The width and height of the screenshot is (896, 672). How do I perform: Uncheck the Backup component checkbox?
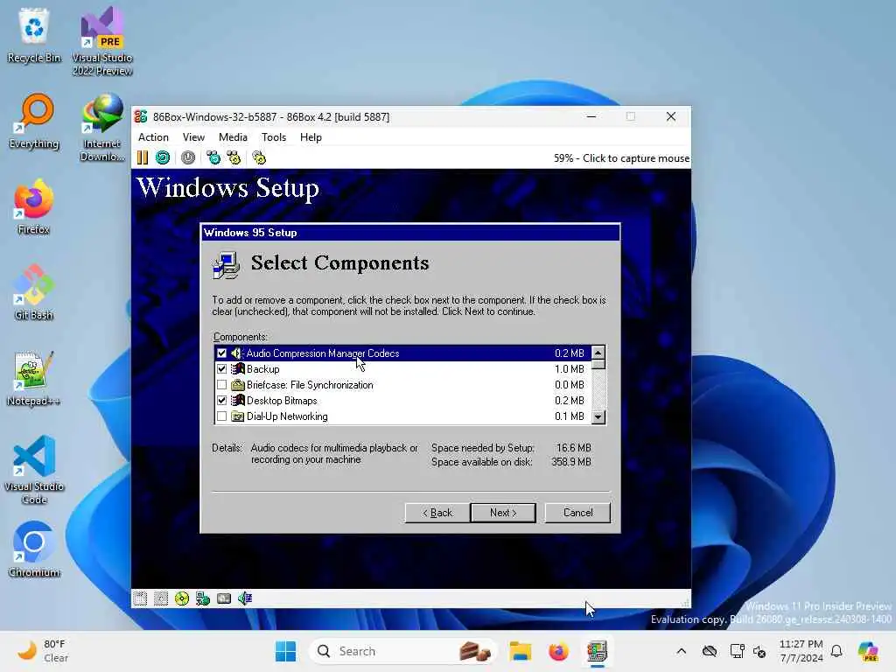pos(221,369)
